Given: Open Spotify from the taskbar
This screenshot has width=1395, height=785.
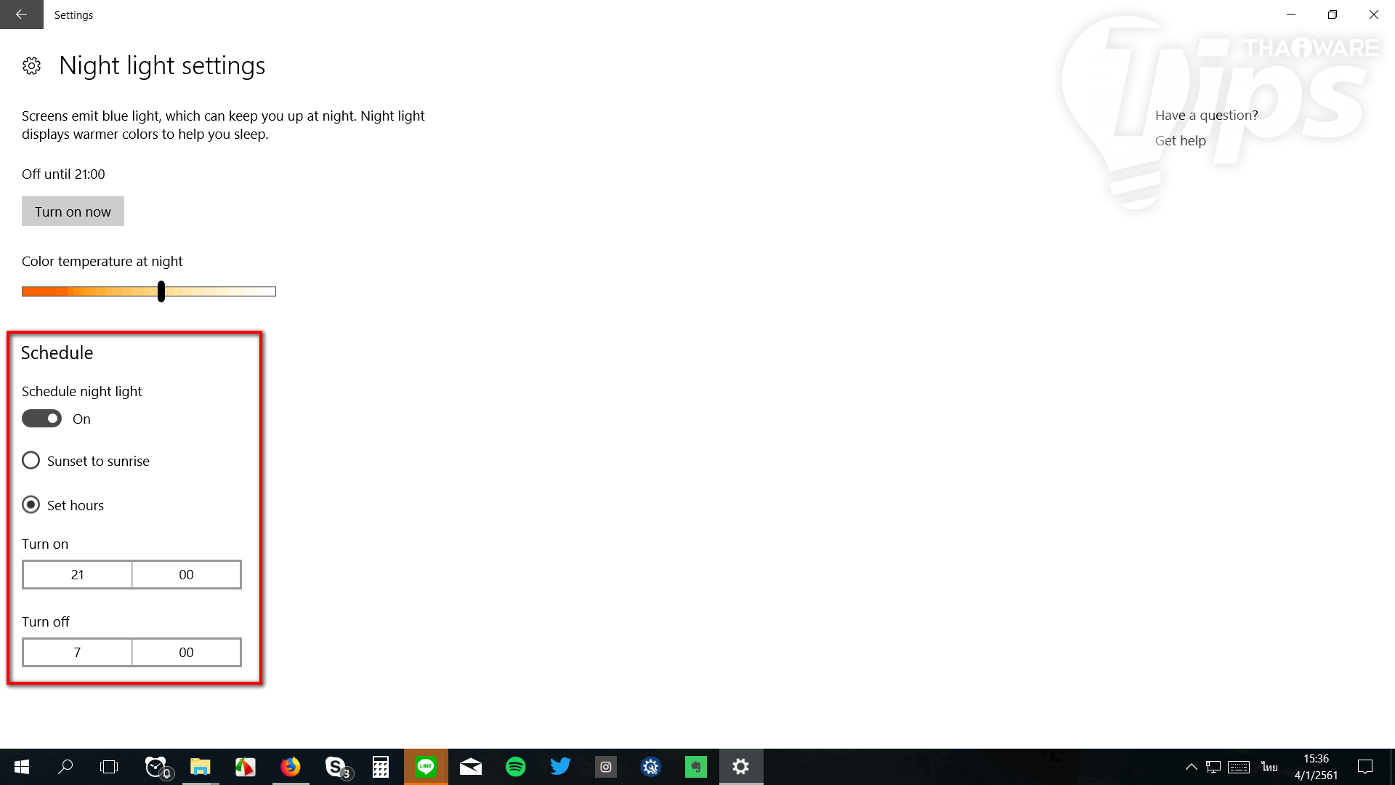Looking at the screenshot, I should click(516, 767).
